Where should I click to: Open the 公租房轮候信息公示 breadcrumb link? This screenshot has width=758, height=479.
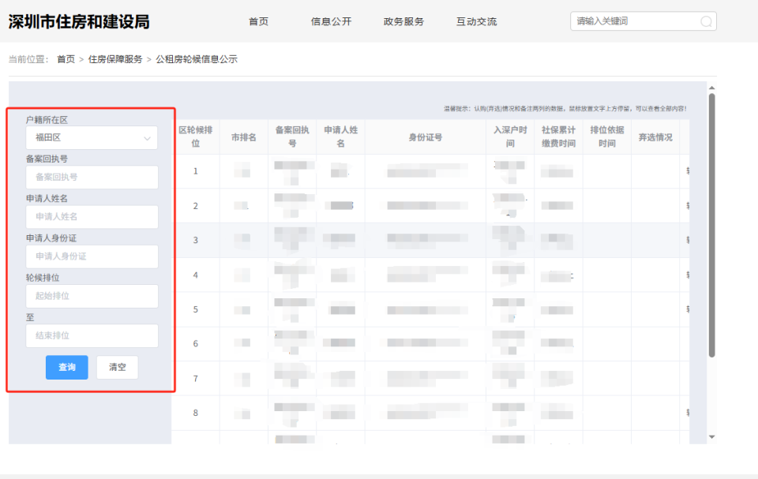pos(197,59)
